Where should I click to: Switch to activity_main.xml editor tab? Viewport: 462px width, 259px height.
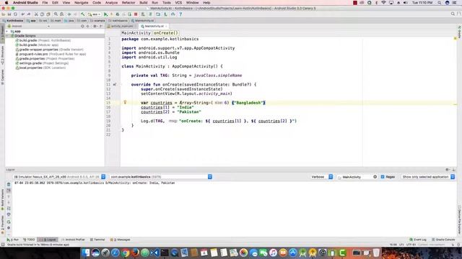tap(121, 26)
